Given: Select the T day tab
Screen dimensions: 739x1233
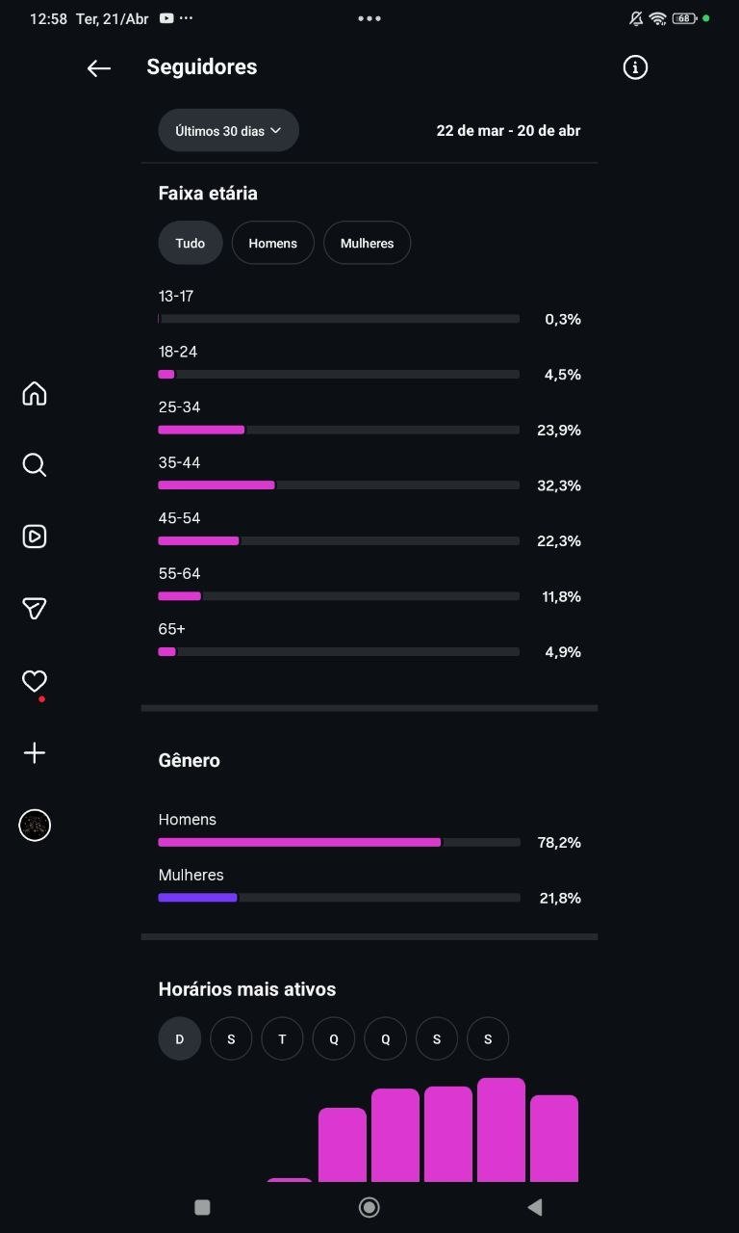Looking at the screenshot, I should 282,1039.
